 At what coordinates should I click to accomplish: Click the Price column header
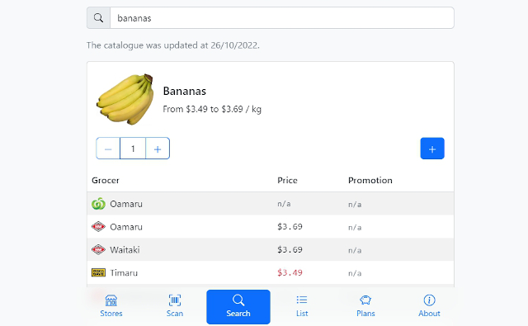tap(287, 181)
